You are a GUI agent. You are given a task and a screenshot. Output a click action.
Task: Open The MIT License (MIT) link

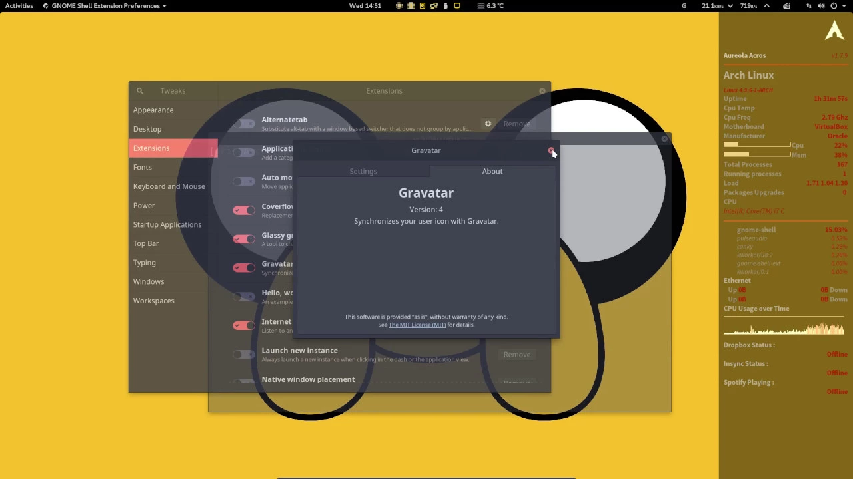click(417, 325)
